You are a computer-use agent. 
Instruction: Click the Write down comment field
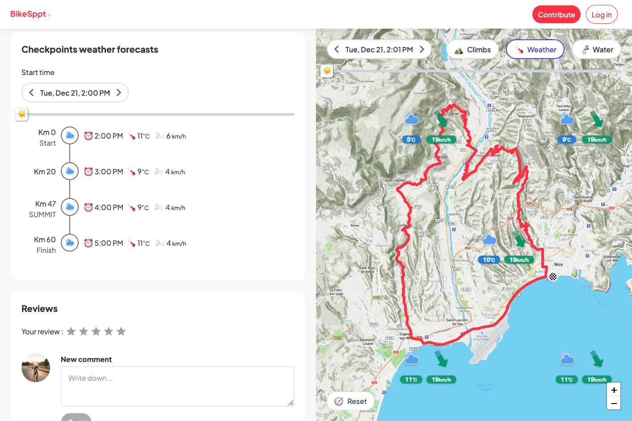(x=177, y=386)
